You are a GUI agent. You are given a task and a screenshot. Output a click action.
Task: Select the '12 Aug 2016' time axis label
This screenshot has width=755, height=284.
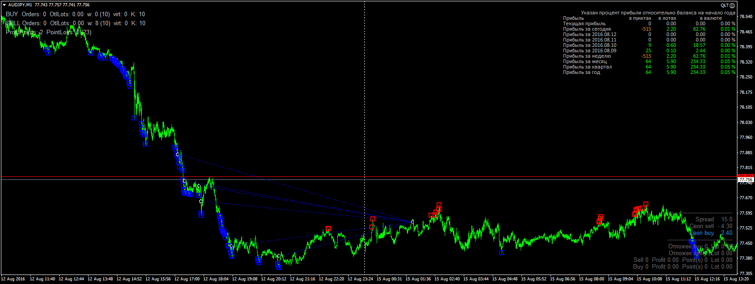coord(14,279)
